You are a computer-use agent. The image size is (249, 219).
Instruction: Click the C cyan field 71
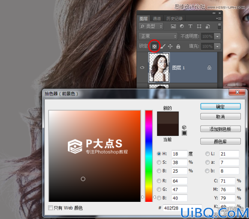(x=227, y=181)
